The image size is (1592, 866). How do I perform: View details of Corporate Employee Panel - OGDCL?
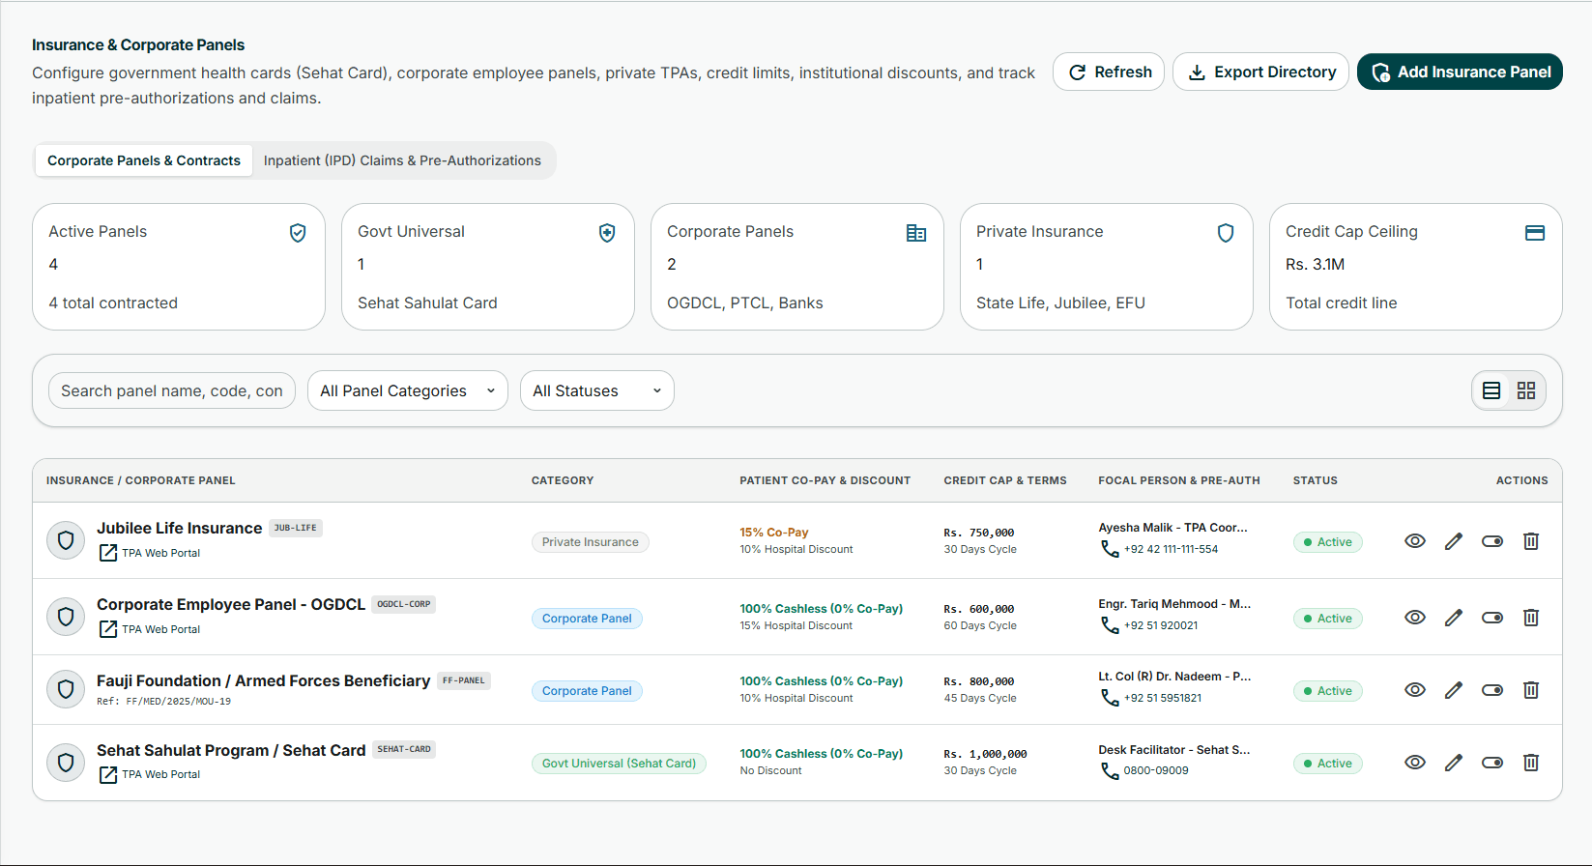[x=1415, y=618]
